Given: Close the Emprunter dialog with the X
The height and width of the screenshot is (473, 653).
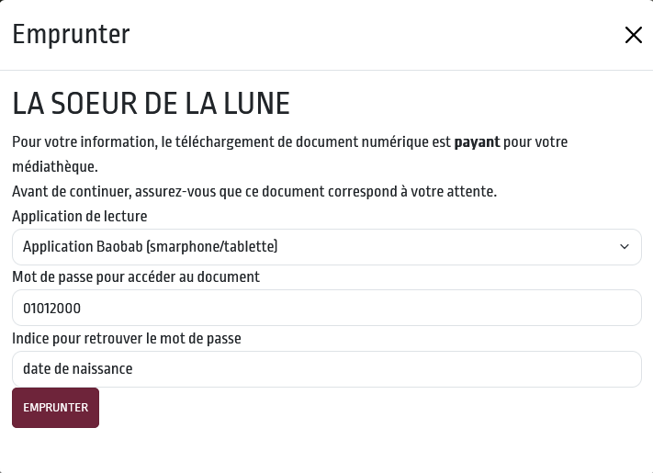Looking at the screenshot, I should point(633,35).
